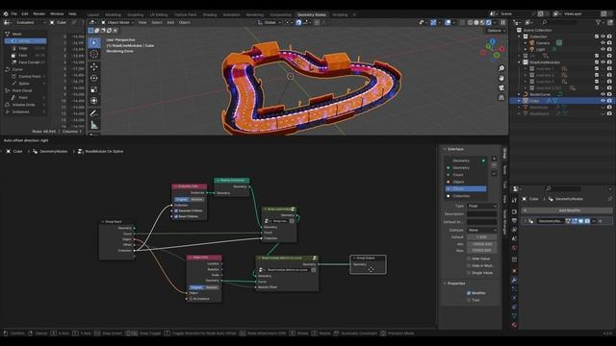The height and width of the screenshot is (346, 616).
Task: Open the File menu
Action: click(14, 13)
